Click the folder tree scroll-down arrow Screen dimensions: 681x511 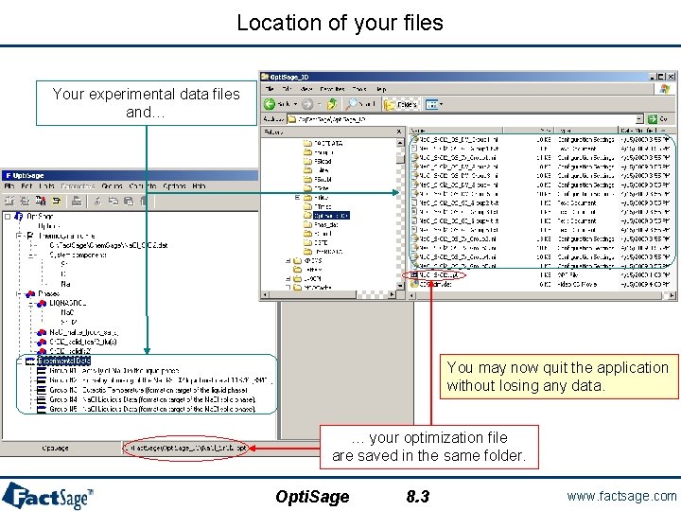[x=400, y=286]
